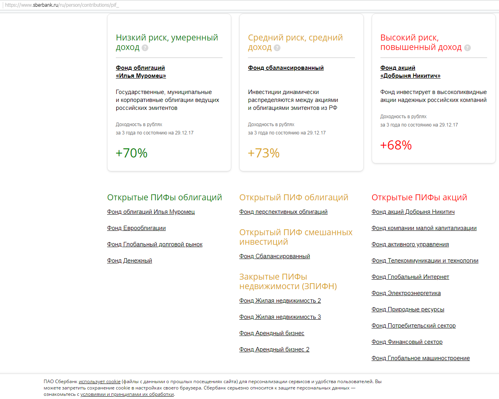Click heading «Высокий риск, повышенный доход»
The image size is (499, 399).
click(x=421, y=42)
